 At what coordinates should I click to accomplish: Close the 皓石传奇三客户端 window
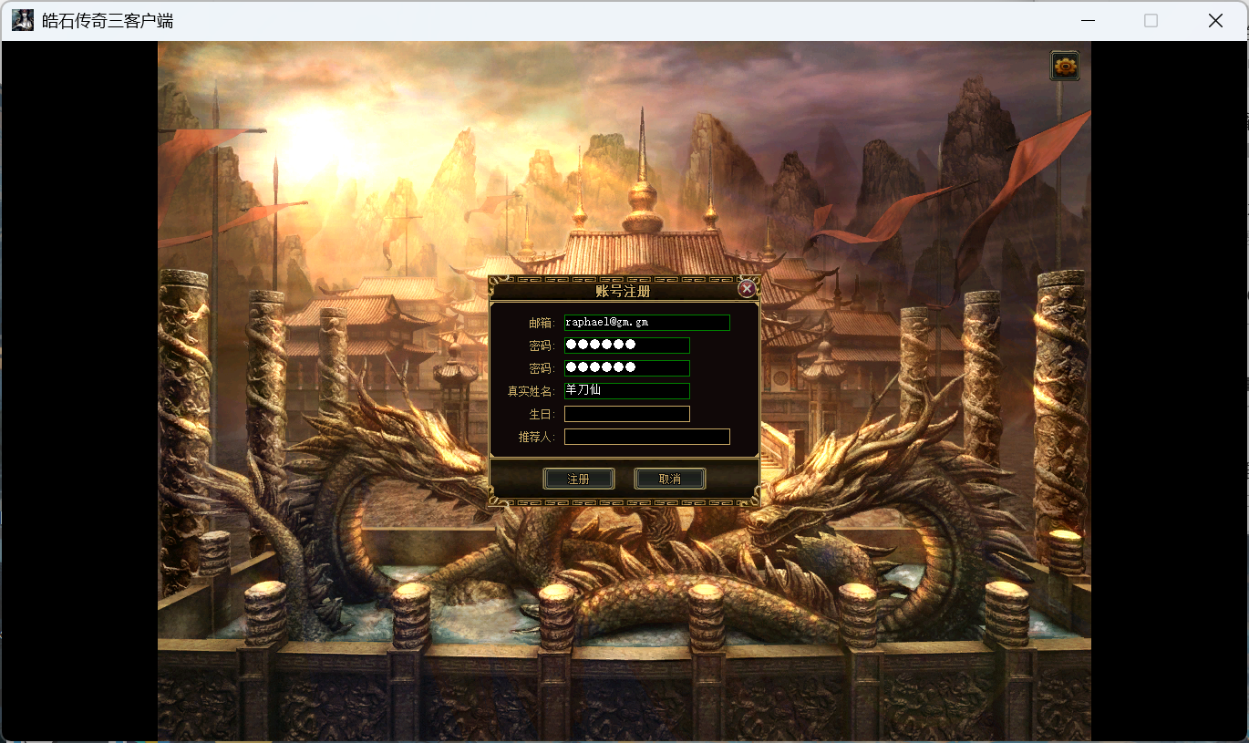[1215, 20]
